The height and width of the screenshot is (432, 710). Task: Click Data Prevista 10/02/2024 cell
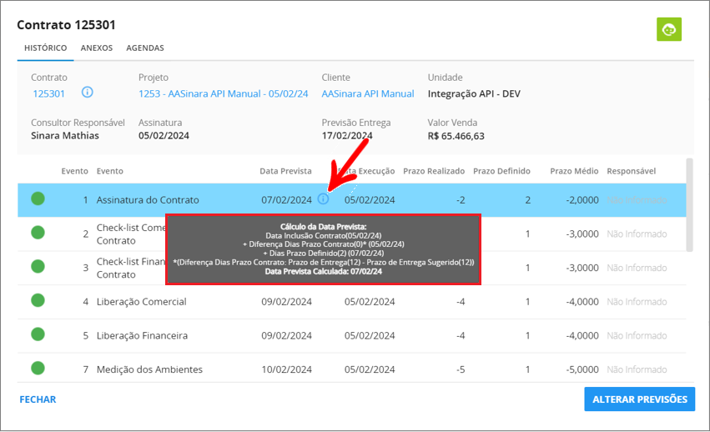click(x=287, y=370)
